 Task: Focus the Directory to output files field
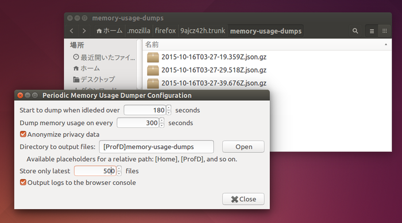coord(156,147)
